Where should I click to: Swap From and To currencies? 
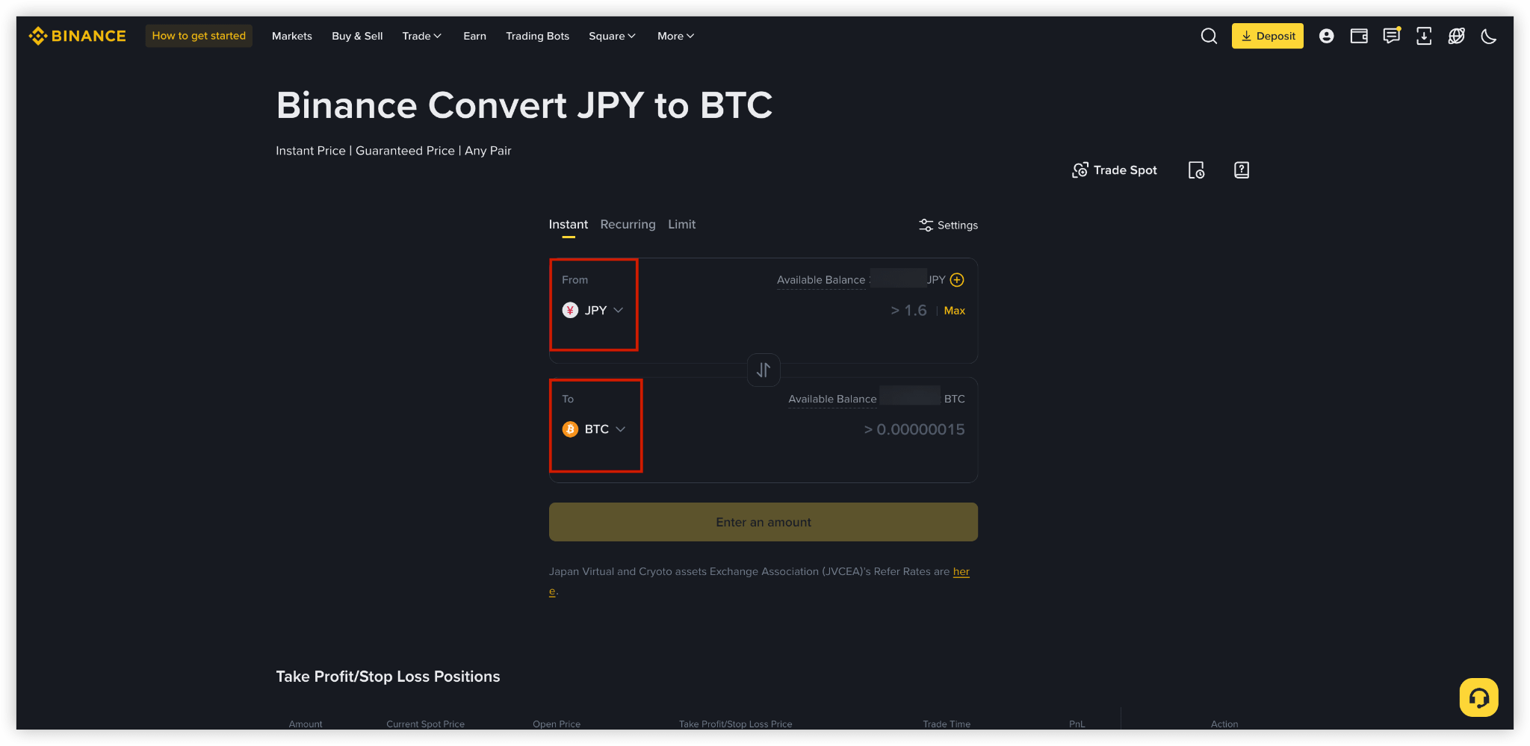[x=764, y=370]
